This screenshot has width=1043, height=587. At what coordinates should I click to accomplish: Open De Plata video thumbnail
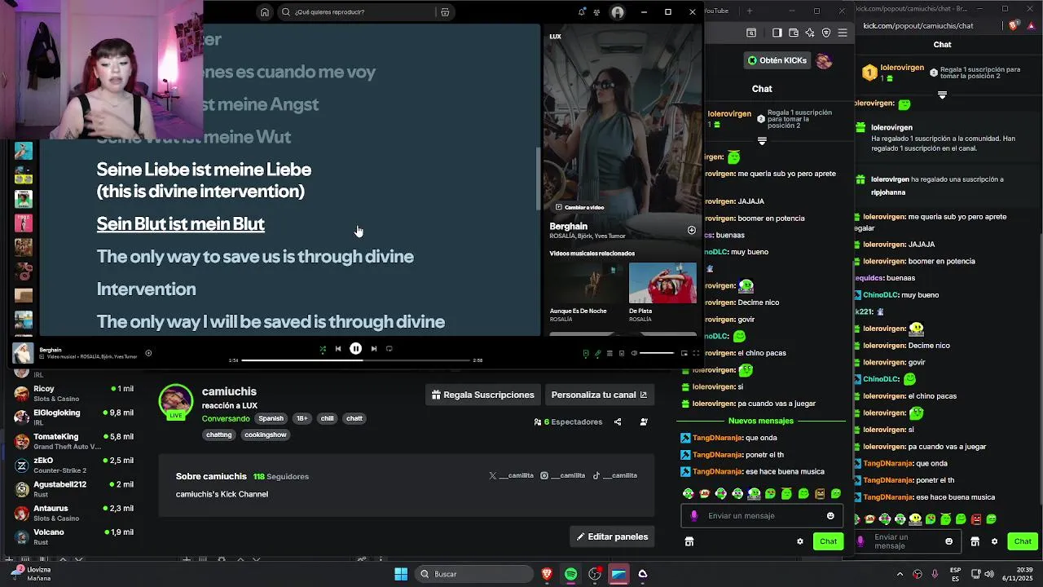pyautogui.click(x=662, y=283)
